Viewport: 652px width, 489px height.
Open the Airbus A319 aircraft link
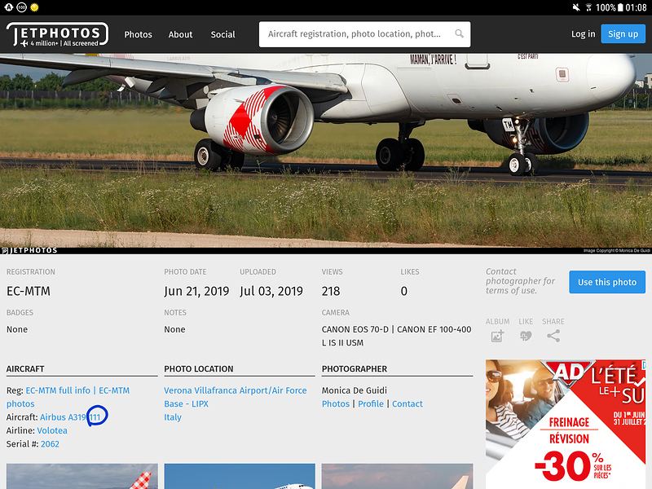click(x=70, y=417)
